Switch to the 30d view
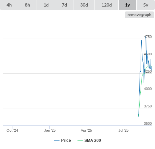 point(84,5)
